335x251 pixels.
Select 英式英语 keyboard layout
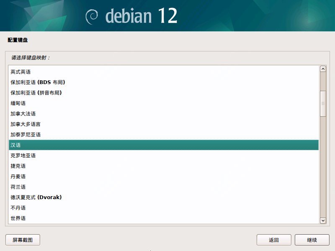[x=21, y=72]
